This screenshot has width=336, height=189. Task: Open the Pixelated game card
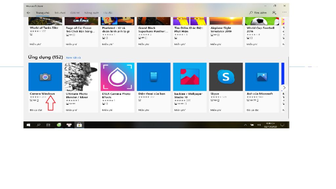[x=117, y=32]
